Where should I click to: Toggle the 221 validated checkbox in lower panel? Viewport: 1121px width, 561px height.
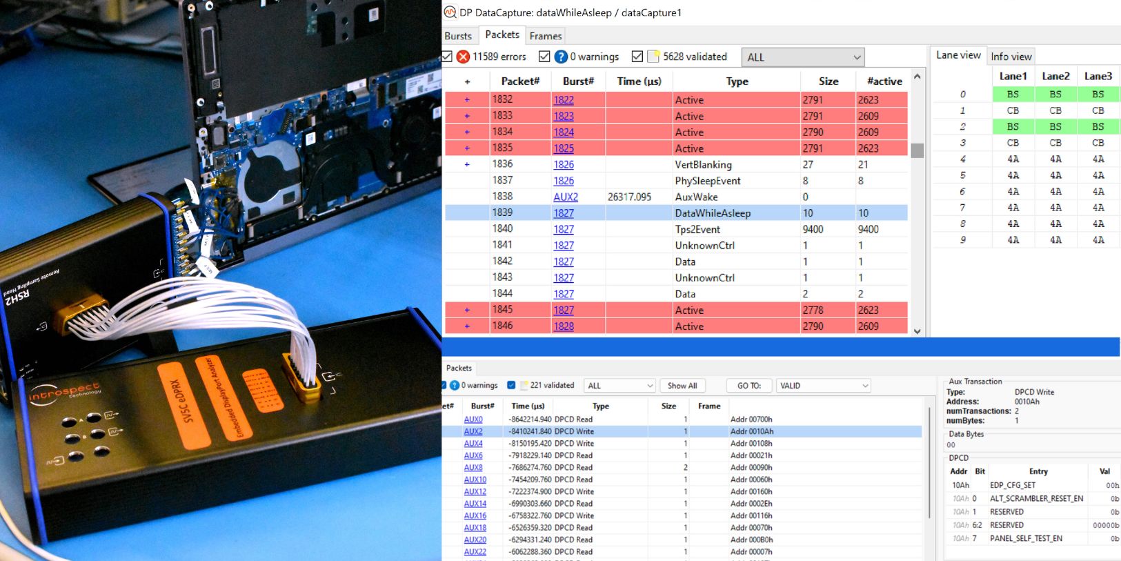511,385
